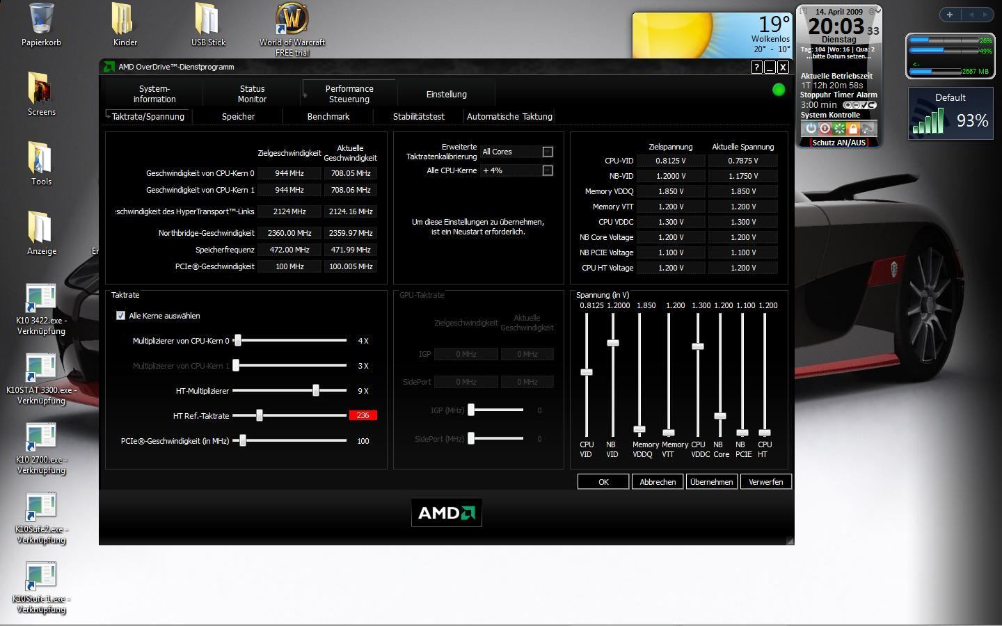
Task: Open the Einstellung tab
Action: point(447,94)
